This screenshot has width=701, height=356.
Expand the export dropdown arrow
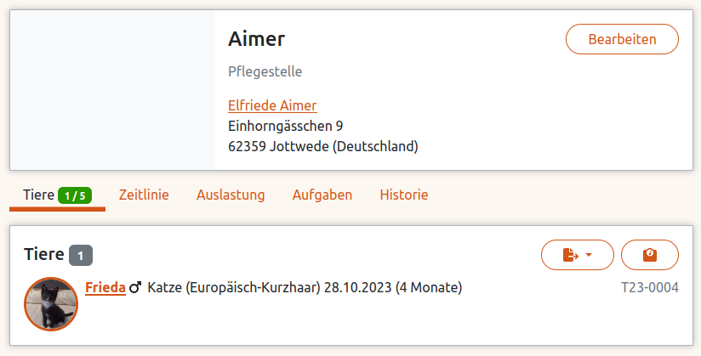[x=588, y=255]
